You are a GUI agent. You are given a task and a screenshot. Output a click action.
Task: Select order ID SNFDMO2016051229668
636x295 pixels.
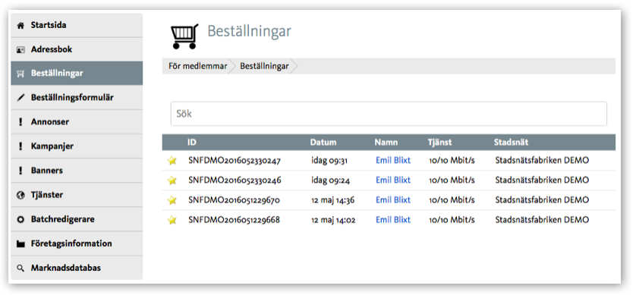(234, 220)
